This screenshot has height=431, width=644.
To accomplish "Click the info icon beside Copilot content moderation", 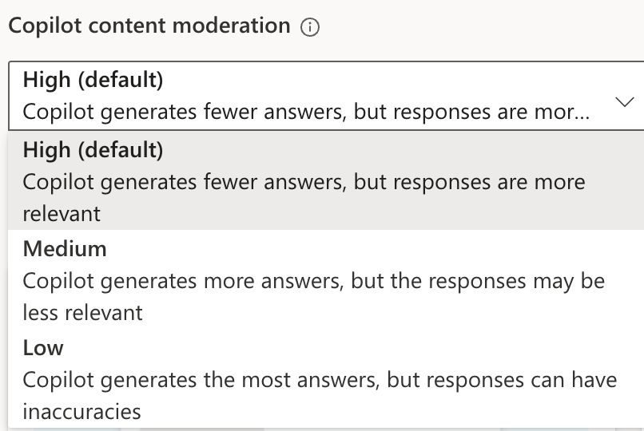I will [310, 27].
